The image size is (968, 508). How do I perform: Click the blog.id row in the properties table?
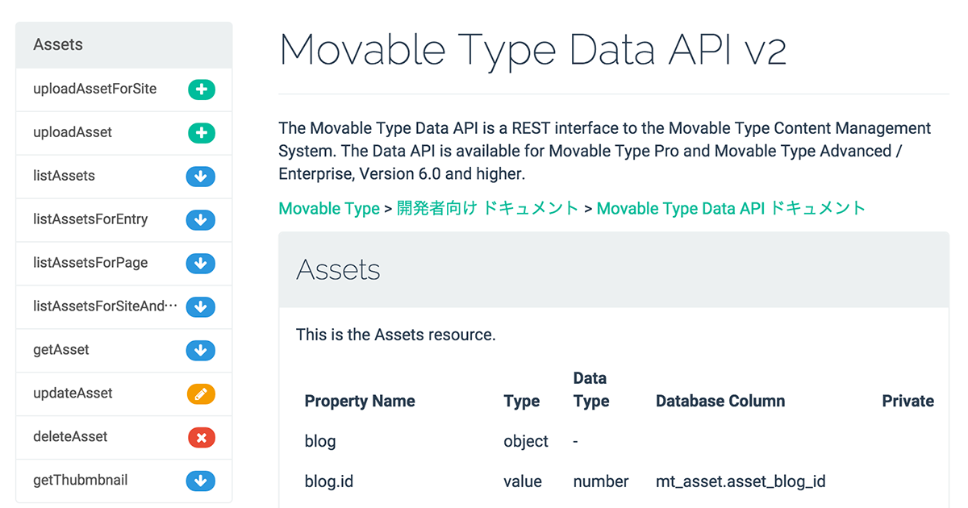point(329,481)
